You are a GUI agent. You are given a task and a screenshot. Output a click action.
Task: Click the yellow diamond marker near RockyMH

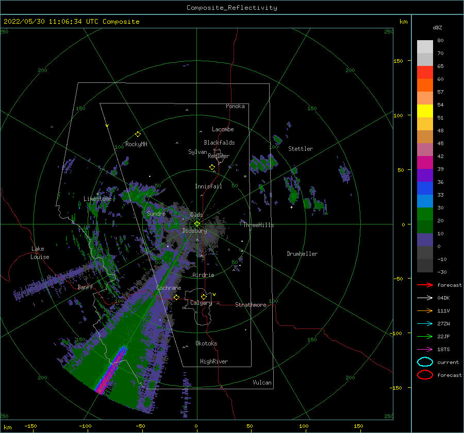138,134
